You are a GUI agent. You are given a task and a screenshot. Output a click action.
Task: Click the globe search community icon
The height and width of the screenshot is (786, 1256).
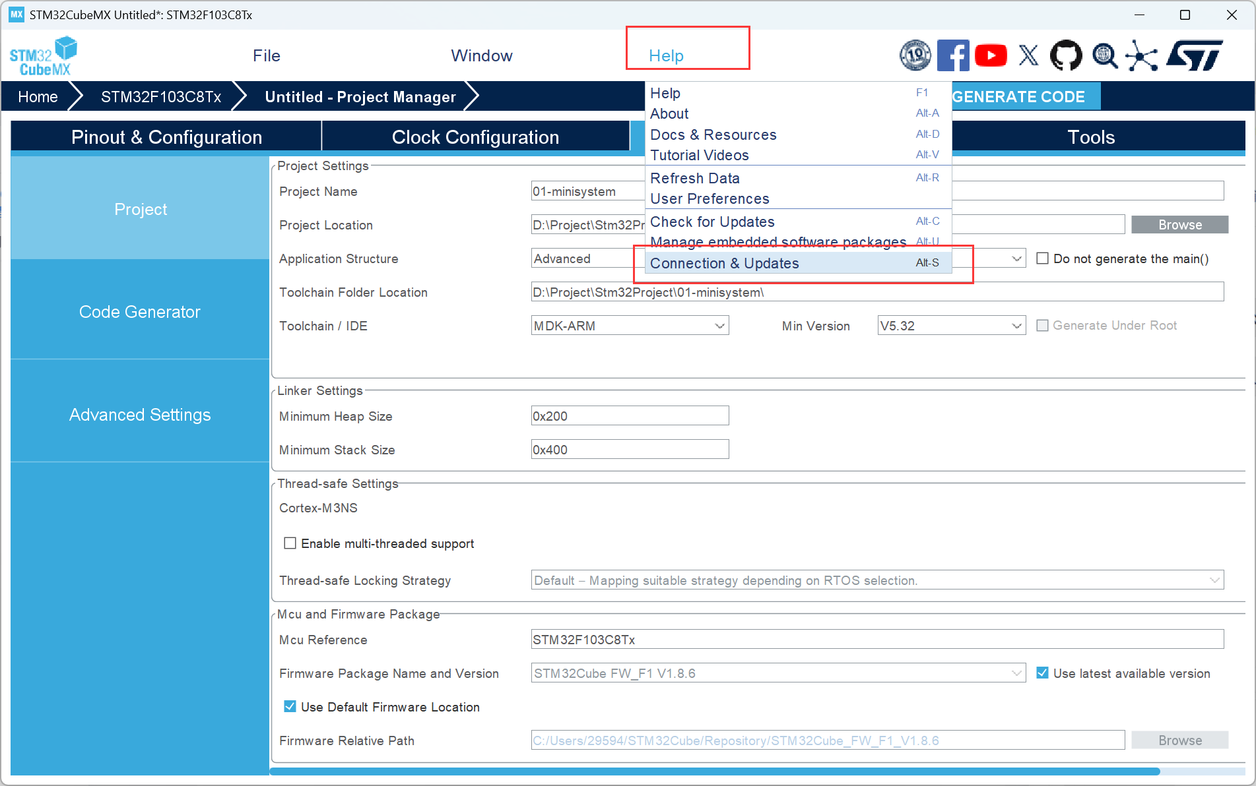pyautogui.click(x=1104, y=55)
